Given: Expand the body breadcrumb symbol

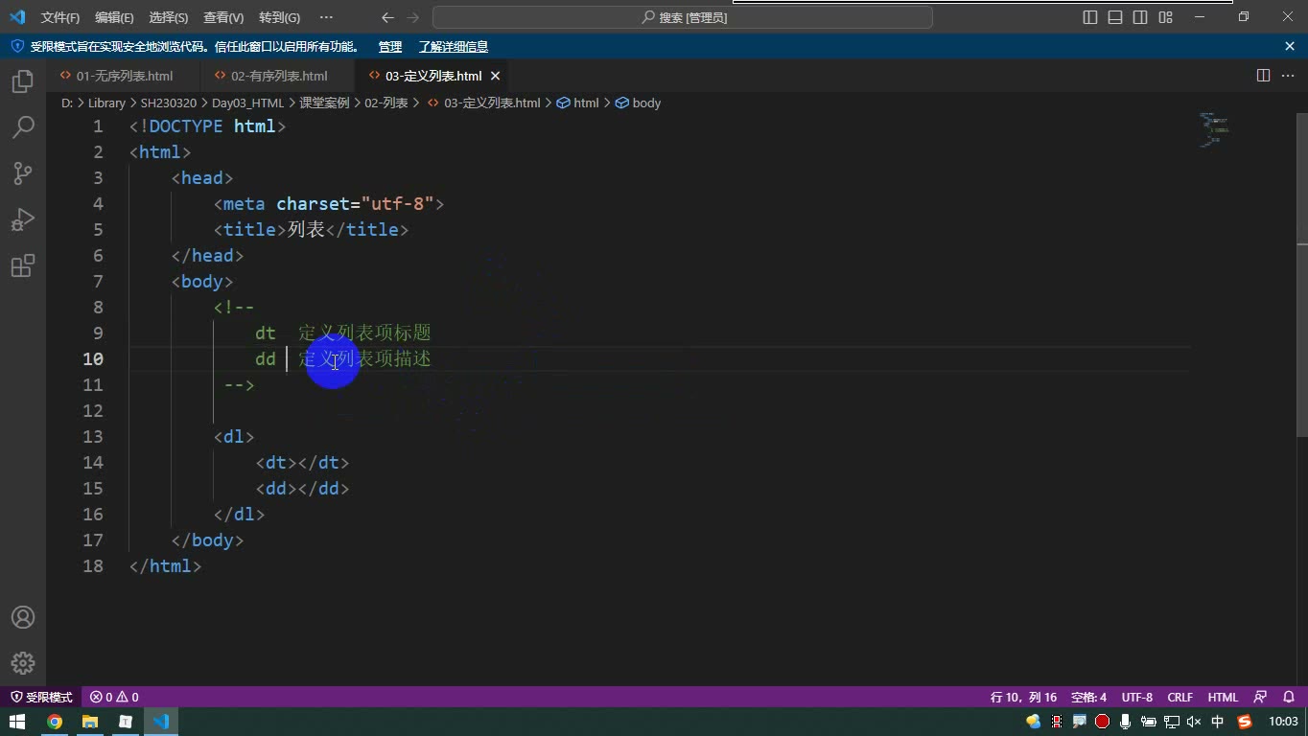Looking at the screenshot, I should pyautogui.click(x=639, y=103).
